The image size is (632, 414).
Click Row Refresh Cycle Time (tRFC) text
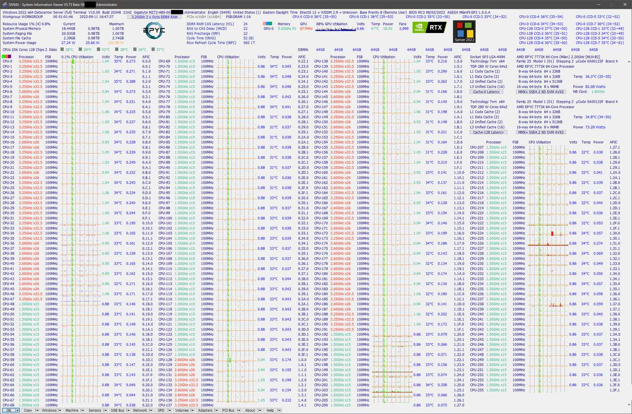212,43
